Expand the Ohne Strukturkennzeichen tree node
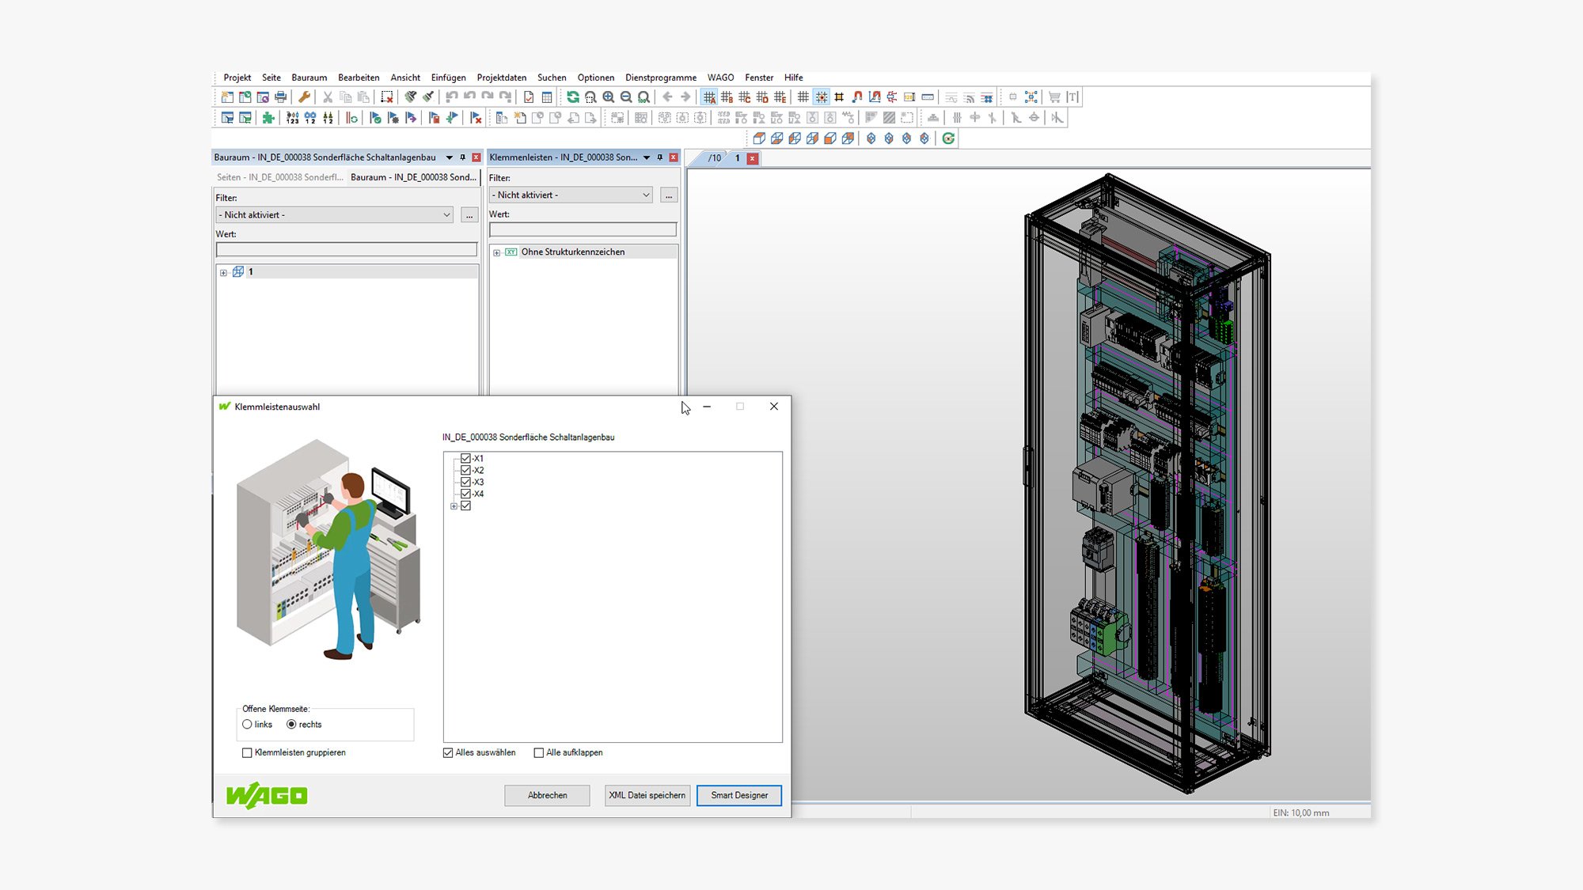1583x890 pixels. click(496, 252)
